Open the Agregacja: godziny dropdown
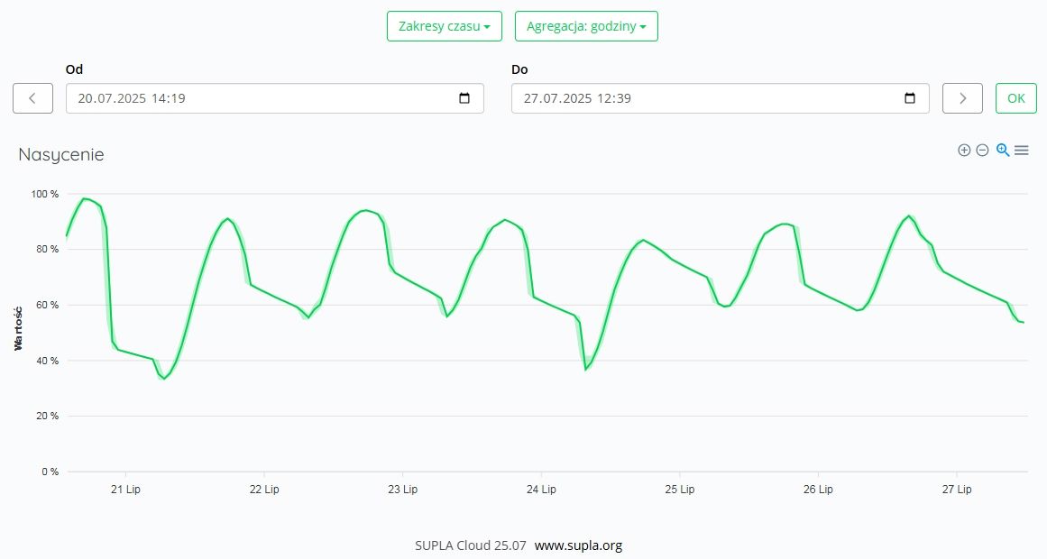Viewport: 1047px width, 559px height. coord(586,26)
